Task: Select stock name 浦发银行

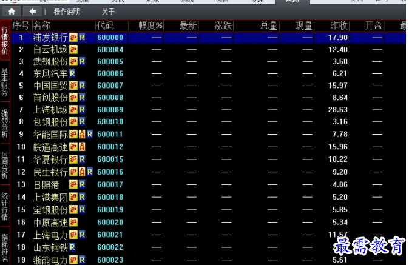Action: [x=50, y=38]
